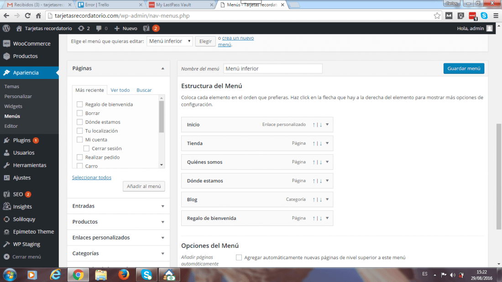
Task: Select Más reciente tab
Action: point(89,90)
